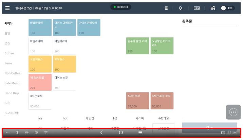Open the Hand Drip category

pos(12,93)
